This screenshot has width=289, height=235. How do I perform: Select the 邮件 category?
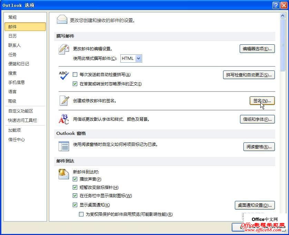coord(25,26)
